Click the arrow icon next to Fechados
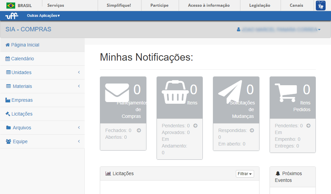The image size is (331, 194). (x=139, y=130)
